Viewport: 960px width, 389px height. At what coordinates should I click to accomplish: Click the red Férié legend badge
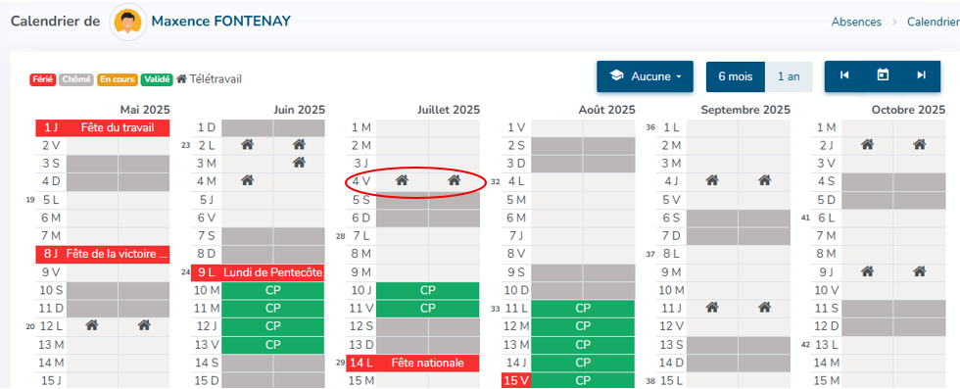click(43, 79)
